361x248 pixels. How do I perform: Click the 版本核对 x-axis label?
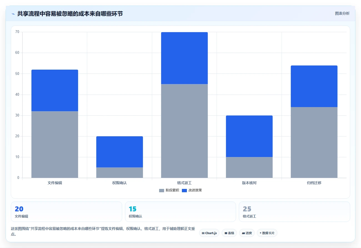[x=249, y=183]
